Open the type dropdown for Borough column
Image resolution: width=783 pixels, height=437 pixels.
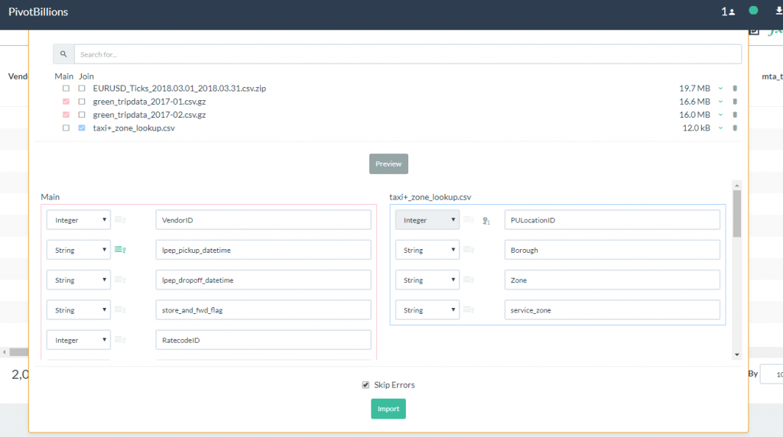[x=427, y=250]
